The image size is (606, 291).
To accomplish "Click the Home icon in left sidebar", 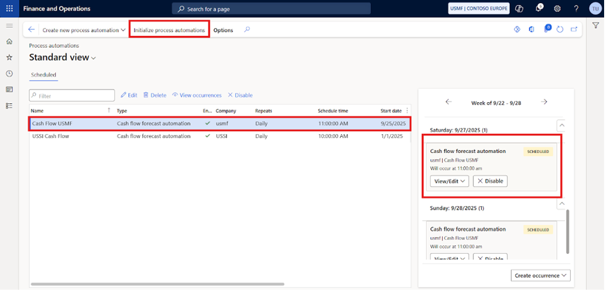I will (9, 41).
